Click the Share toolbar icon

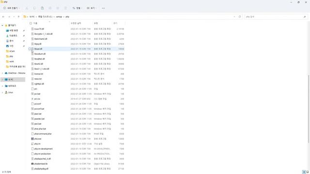coord(58,8)
